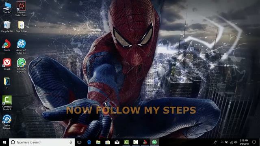Select the New folder icon
260x146 pixels.
pos(21,26)
